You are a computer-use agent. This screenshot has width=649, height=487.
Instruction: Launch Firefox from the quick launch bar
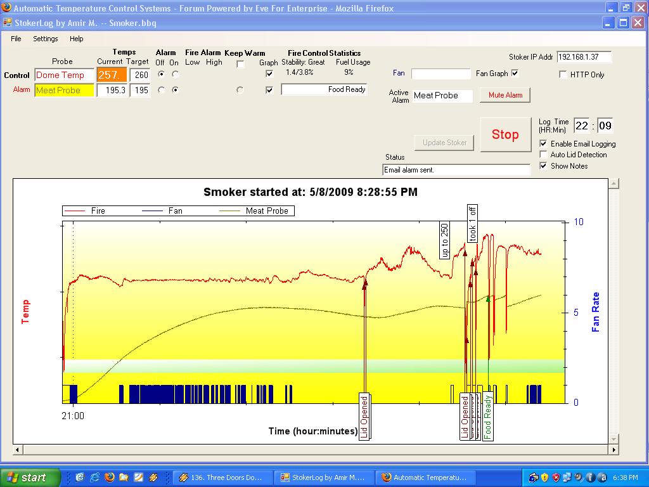tap(109, 477)
